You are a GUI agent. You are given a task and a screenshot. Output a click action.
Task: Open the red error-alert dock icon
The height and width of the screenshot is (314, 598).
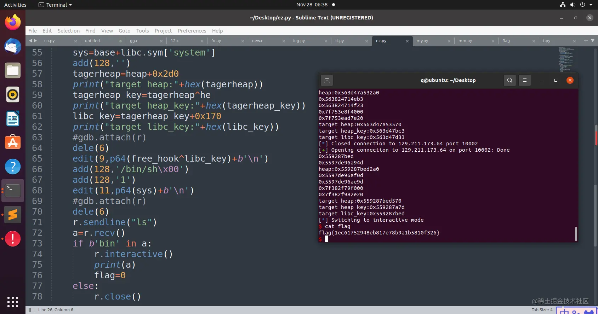click(x=13, y=239)
